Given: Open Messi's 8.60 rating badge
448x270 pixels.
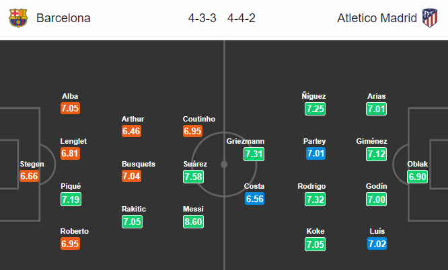Looking at the screenshot, I should pos(194,222).
